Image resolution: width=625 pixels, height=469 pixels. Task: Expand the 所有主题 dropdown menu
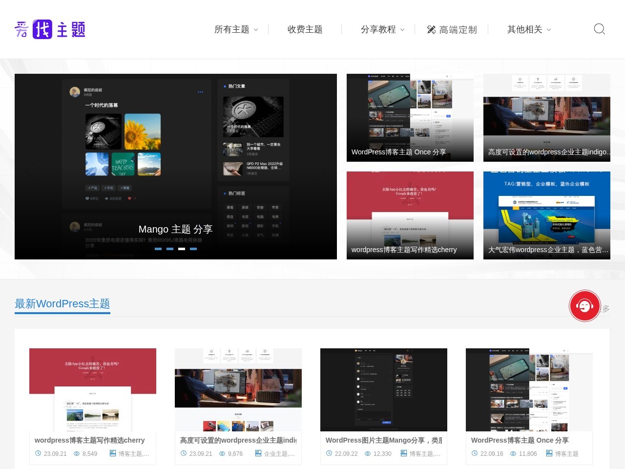[236, 29]
